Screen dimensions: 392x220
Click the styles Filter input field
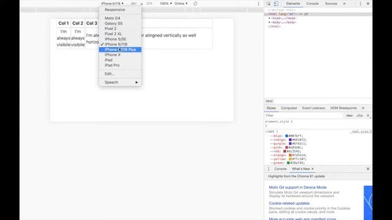(x=304, y=116)
